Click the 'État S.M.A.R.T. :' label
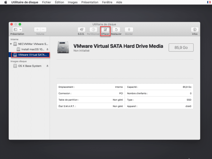Viewport: 212px width, 159px height. 67,106
